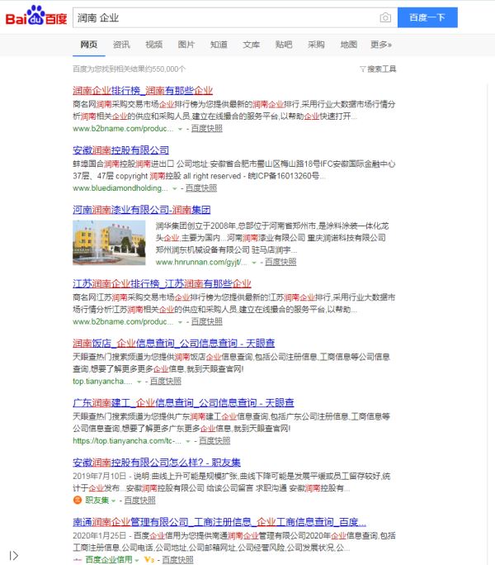Go to Baidu home via logo

click(36, 16)
